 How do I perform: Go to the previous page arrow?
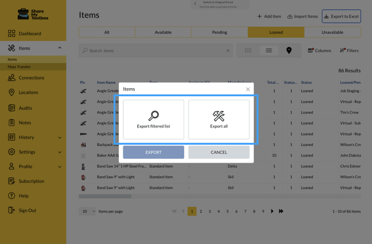[183, 211]
